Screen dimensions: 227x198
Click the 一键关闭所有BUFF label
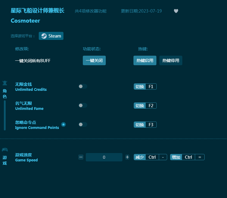[33, 61]
